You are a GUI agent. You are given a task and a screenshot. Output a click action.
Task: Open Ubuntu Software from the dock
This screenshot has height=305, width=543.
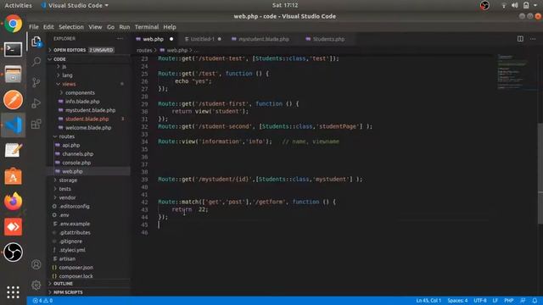tap(14, 176)
